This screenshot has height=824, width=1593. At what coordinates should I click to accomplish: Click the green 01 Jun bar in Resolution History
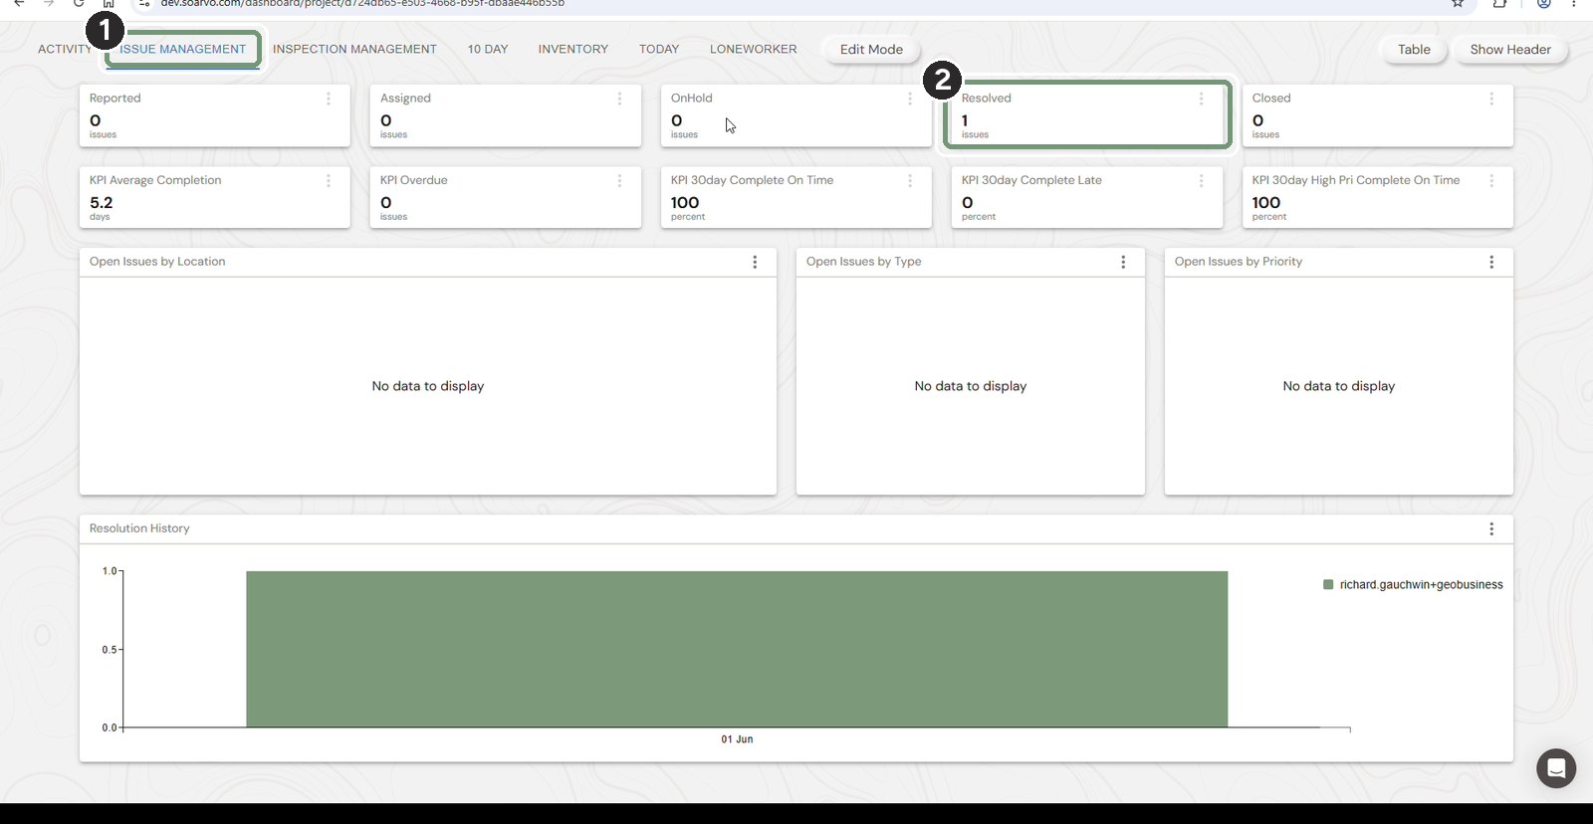(x=737, y=649)
